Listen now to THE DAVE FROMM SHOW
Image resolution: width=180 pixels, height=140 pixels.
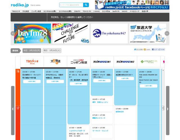point(148,86)
